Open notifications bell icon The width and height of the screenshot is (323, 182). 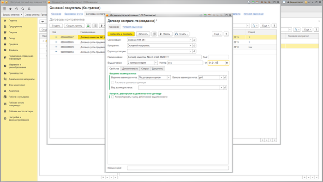click(29, 9)
